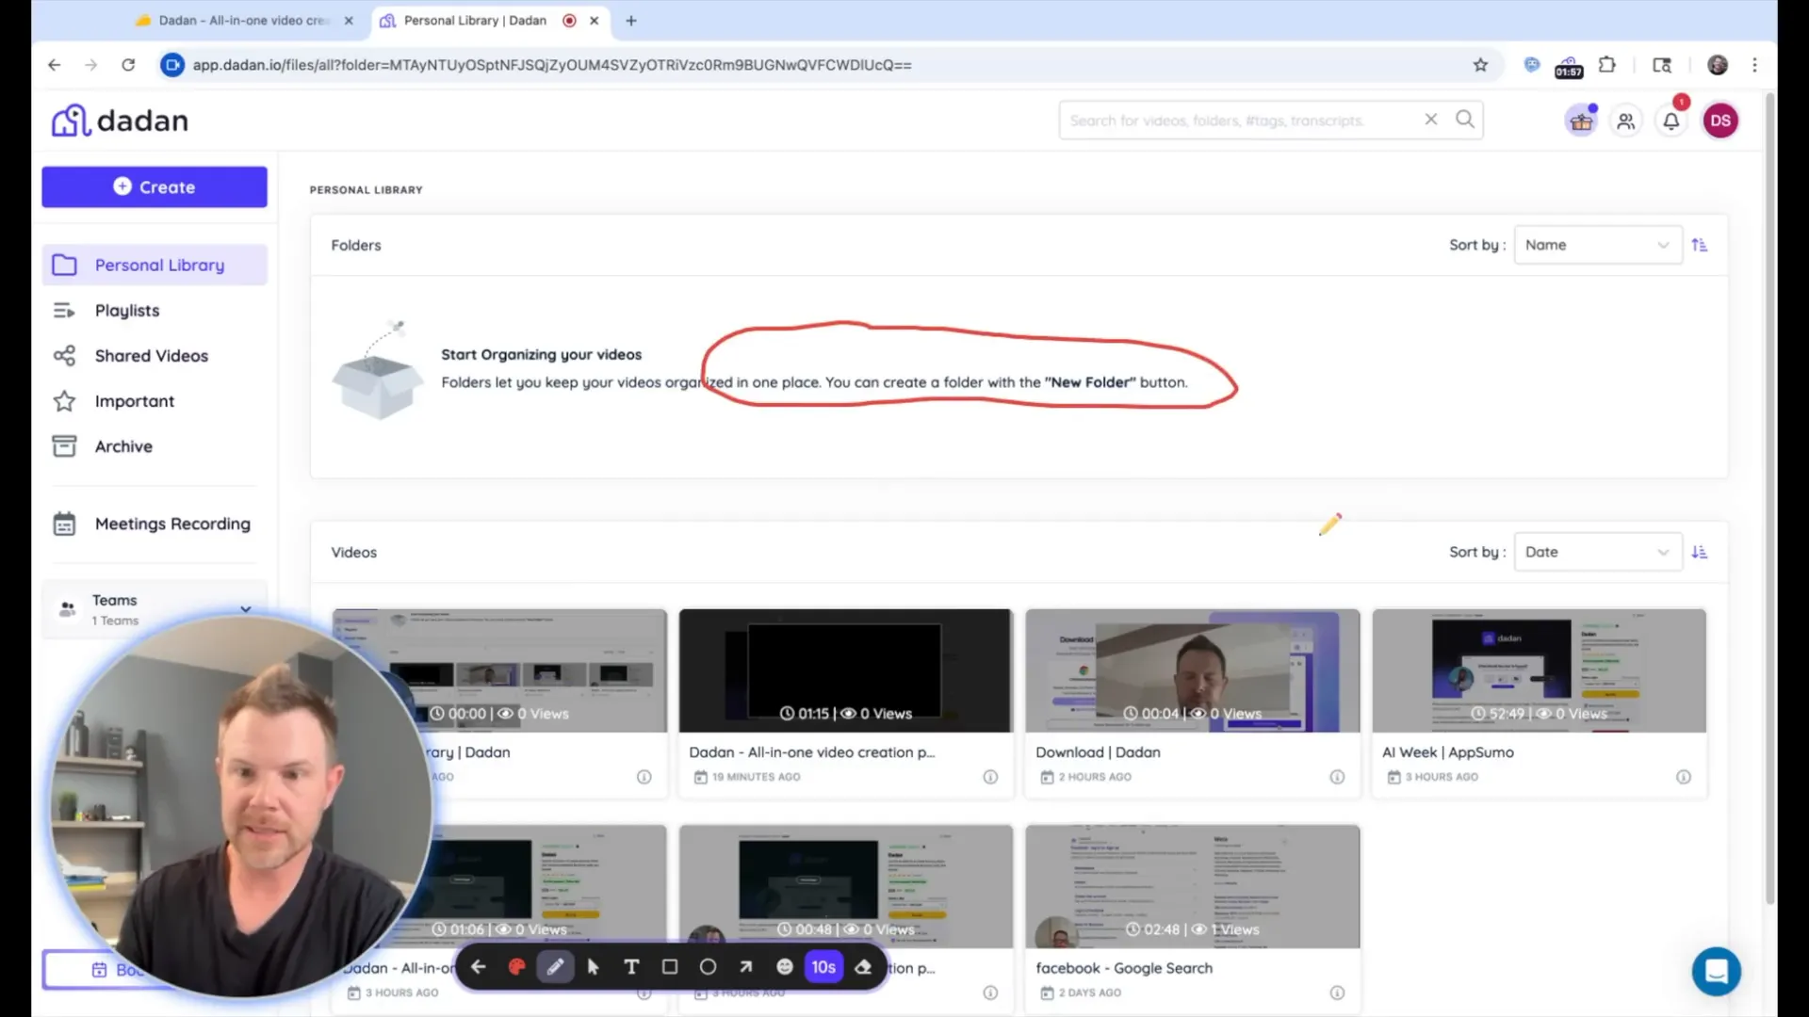The width and height of the screenshot is (1809, 1017).
Task: Open the notifications bell
Action: (x=1671, y=121)
